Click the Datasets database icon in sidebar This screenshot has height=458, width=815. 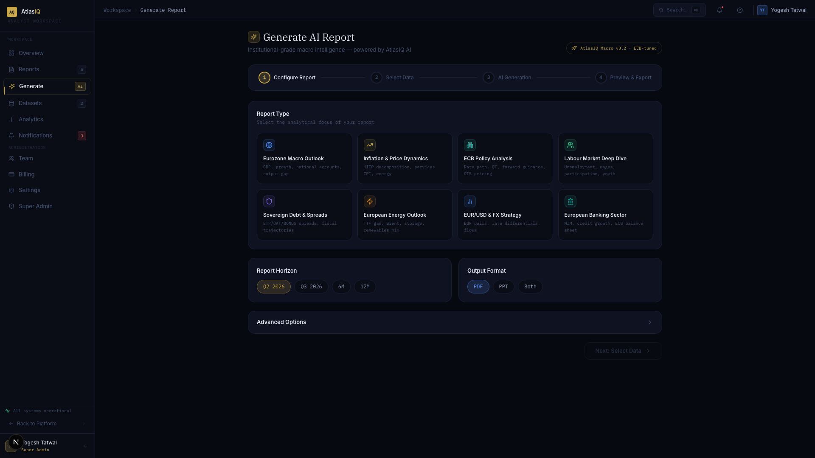coord(11,103)
